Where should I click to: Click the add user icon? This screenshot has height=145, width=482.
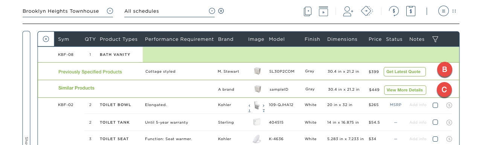(348, 11)
